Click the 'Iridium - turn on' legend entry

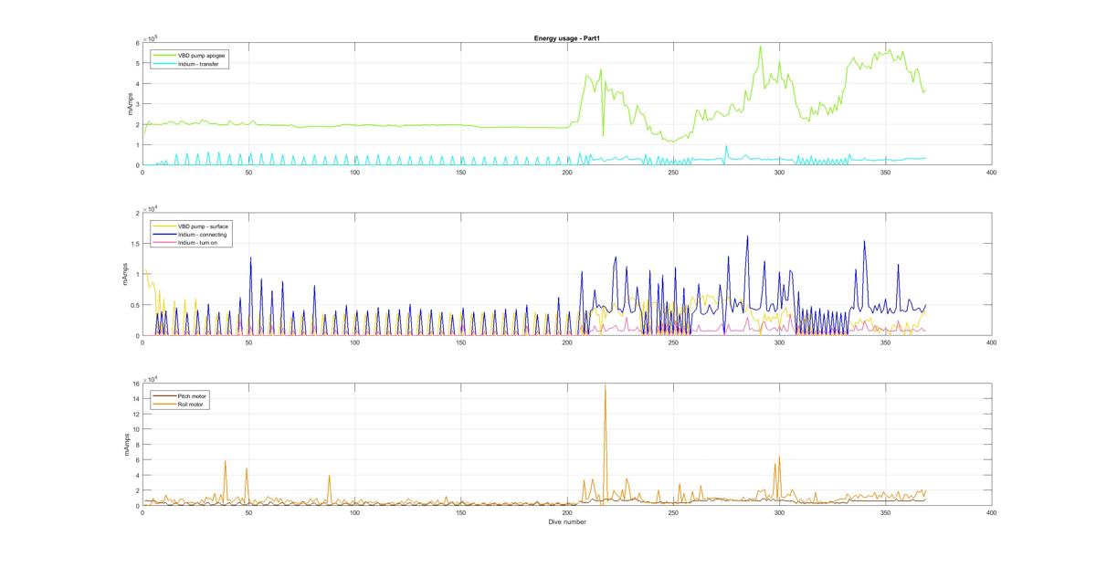[198, 243]
